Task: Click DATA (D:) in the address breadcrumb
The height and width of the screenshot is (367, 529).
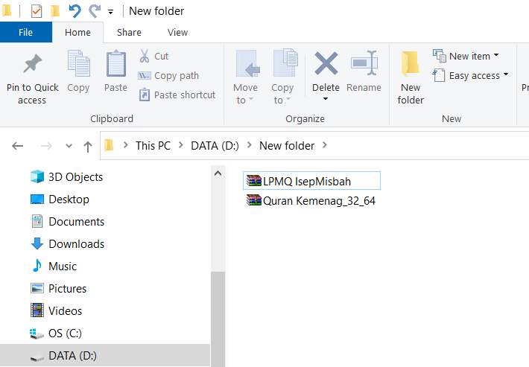Action: point(215,146)
